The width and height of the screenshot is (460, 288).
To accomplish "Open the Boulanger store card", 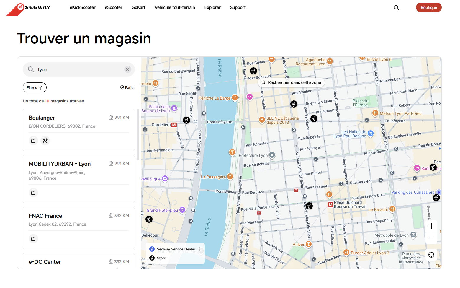I will [x=79, y=130].
